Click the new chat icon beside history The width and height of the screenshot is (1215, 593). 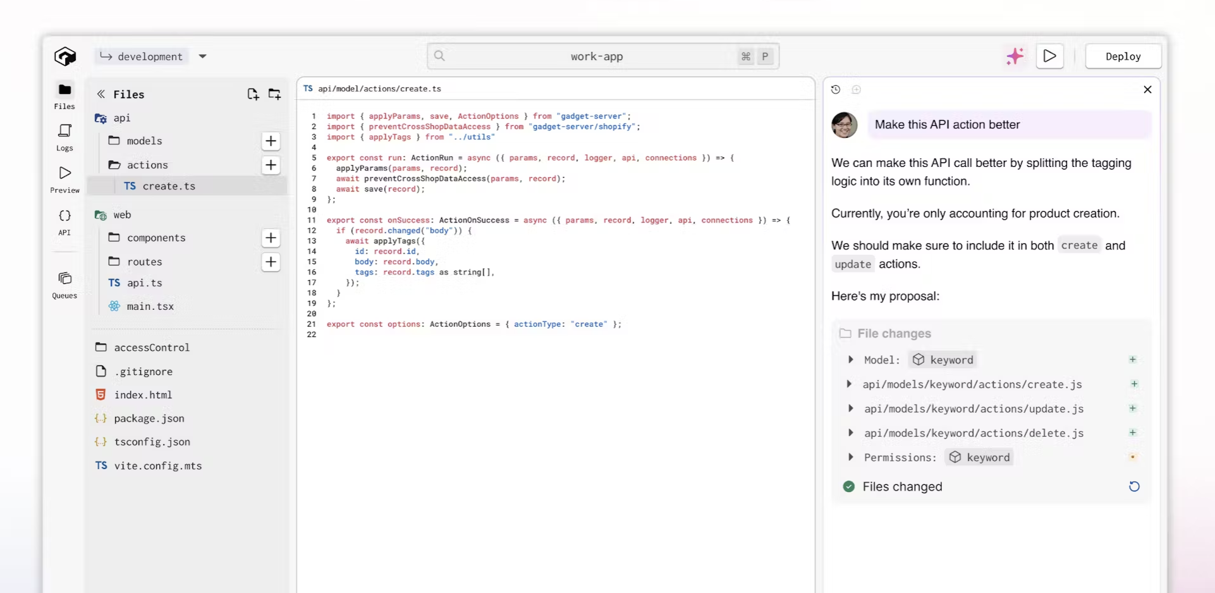856,90
